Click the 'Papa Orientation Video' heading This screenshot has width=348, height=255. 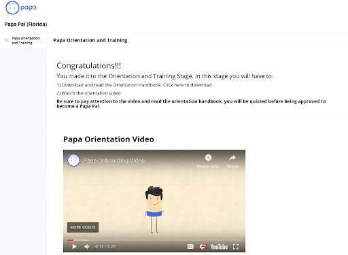109,139
